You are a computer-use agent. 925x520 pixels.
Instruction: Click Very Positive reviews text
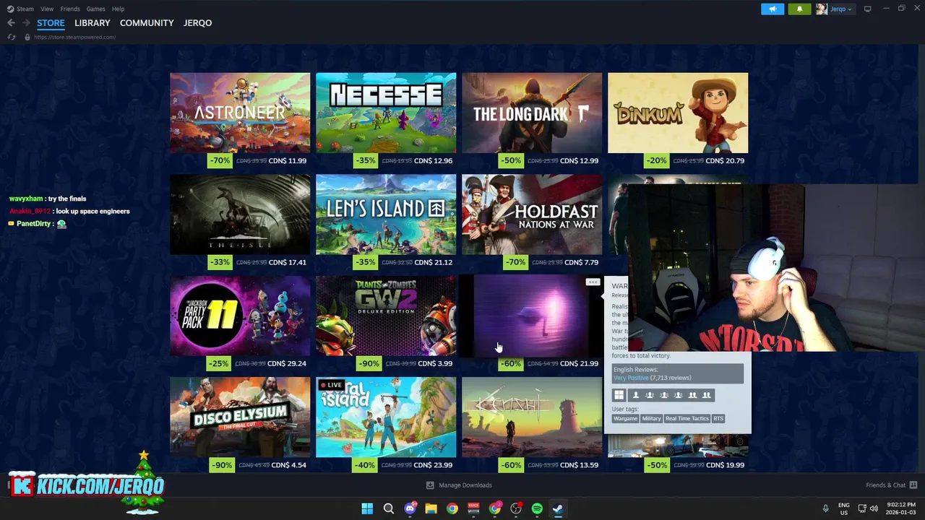point(631,378)
